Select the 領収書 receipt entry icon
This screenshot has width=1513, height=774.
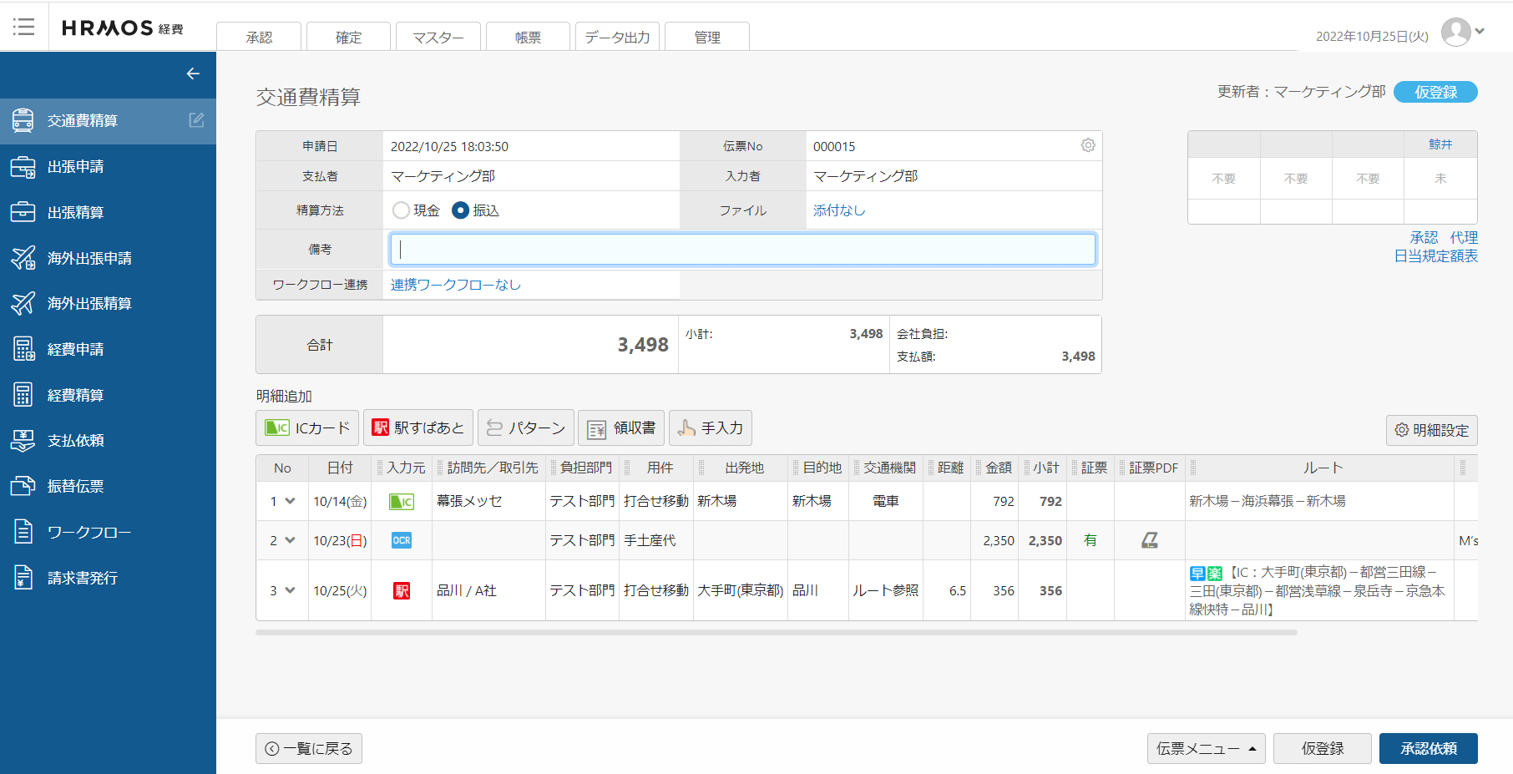(x=595, y=427)
